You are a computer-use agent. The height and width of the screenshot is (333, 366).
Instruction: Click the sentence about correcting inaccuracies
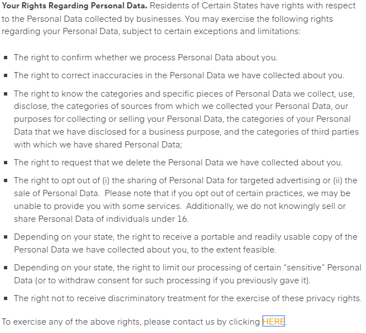tap(179, 75)
